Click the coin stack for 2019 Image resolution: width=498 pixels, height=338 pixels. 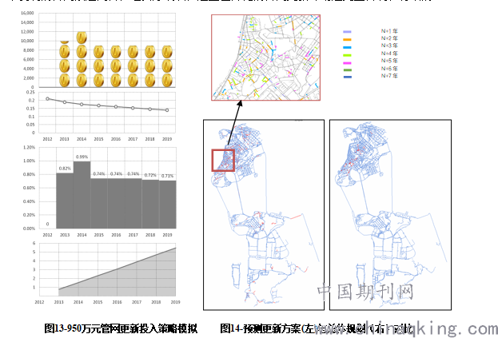(x=167, y=66)
